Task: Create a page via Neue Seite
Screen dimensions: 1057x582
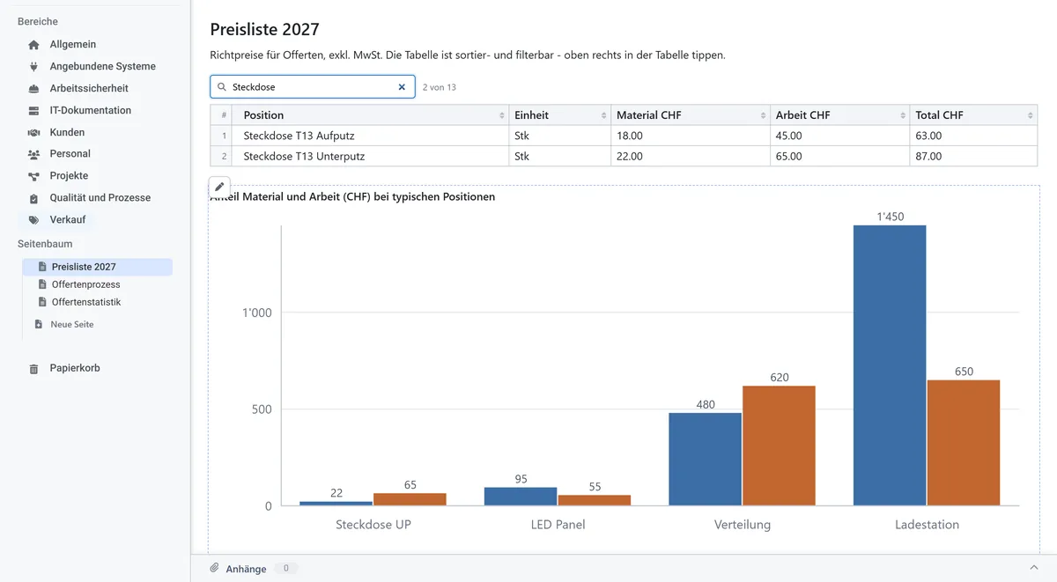Action: coord(71,324)
